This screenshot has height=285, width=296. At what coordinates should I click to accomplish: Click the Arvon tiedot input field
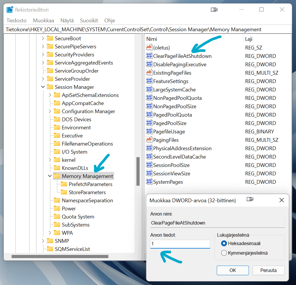click(x=180, y=244)
